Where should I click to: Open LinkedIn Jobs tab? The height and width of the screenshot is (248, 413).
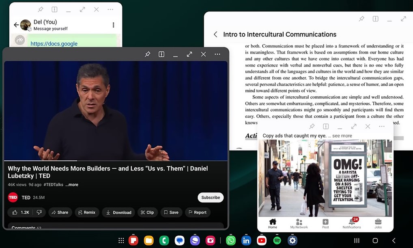point(378,224)
